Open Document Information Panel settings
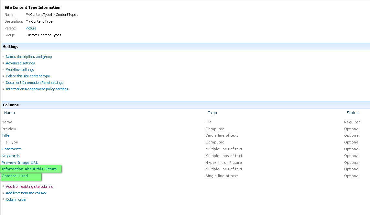The height and width of the screenshot is (215, 370). tap(35, 83)
